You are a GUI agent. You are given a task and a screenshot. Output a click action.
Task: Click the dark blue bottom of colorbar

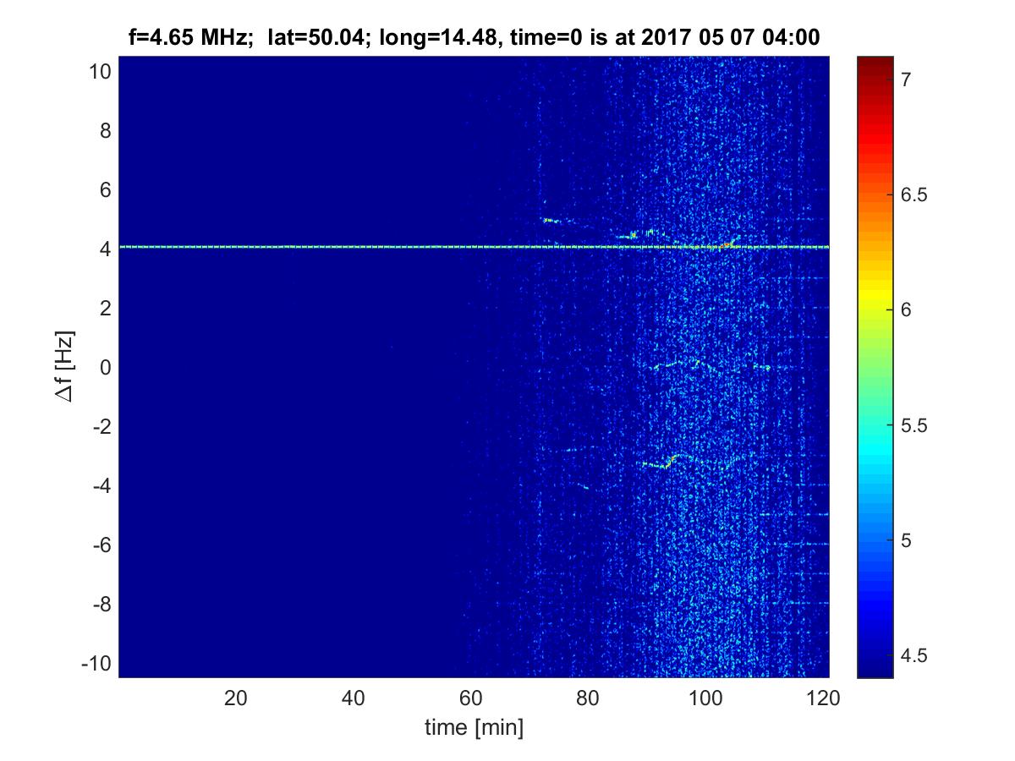click(x=875, y=668)
